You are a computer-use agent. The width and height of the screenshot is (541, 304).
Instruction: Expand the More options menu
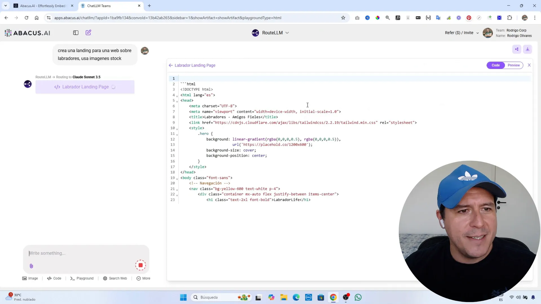pyautogui.click(x=143, y=278)
